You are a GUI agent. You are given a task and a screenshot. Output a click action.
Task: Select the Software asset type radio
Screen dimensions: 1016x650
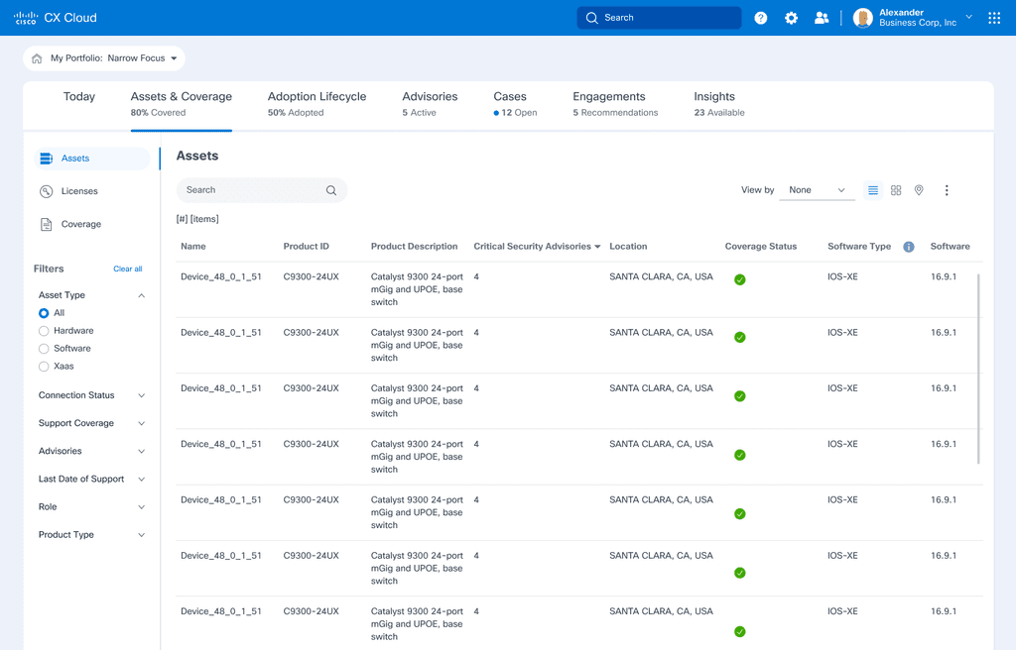pos(44,349)
